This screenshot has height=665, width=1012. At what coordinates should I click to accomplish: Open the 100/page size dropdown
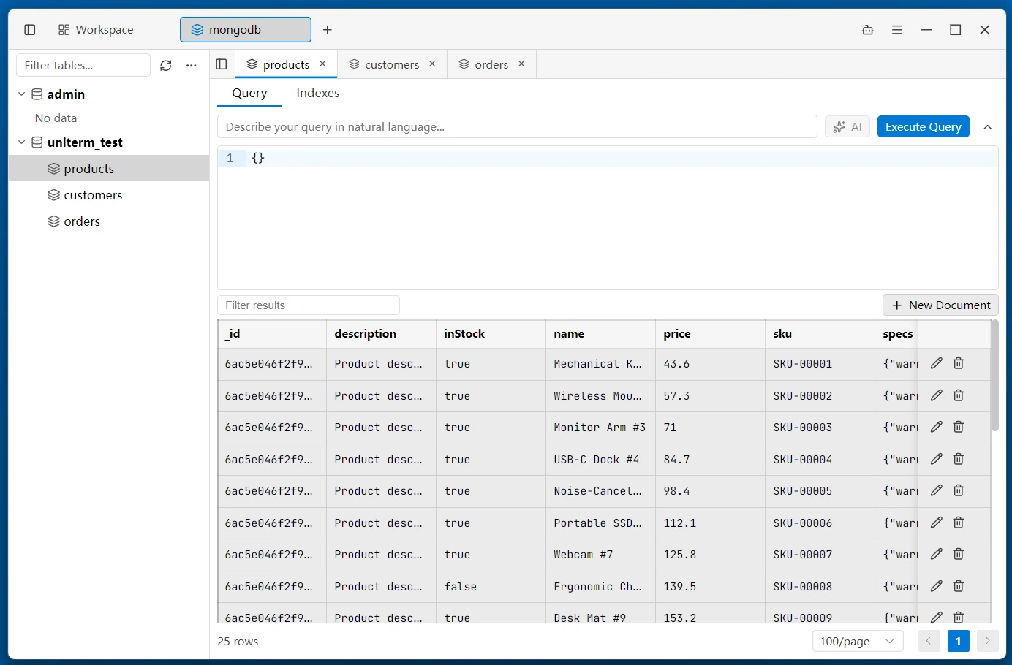[x=858, y=641]
